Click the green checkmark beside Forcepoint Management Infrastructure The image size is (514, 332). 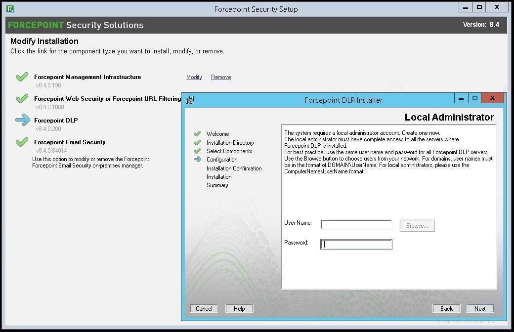22,77
